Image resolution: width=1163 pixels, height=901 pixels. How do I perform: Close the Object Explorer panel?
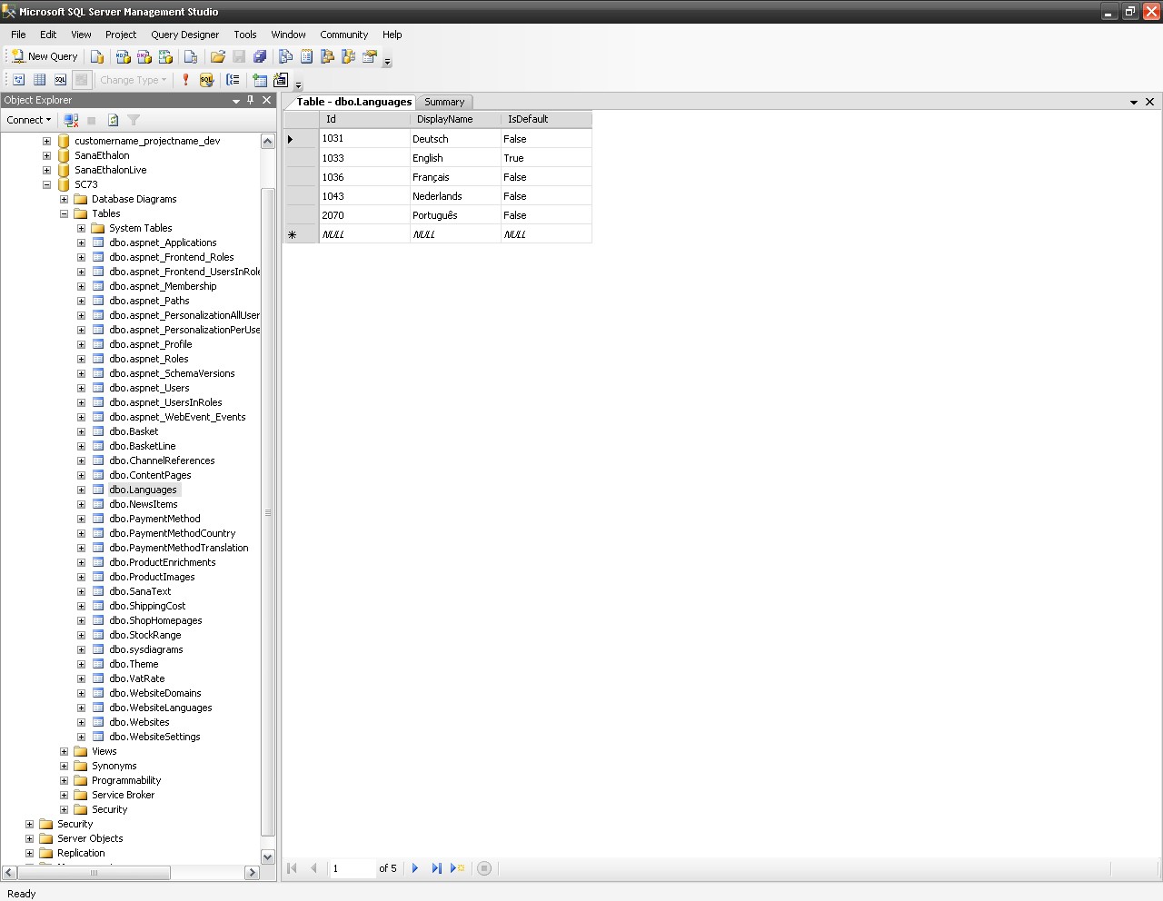(266, 100)
